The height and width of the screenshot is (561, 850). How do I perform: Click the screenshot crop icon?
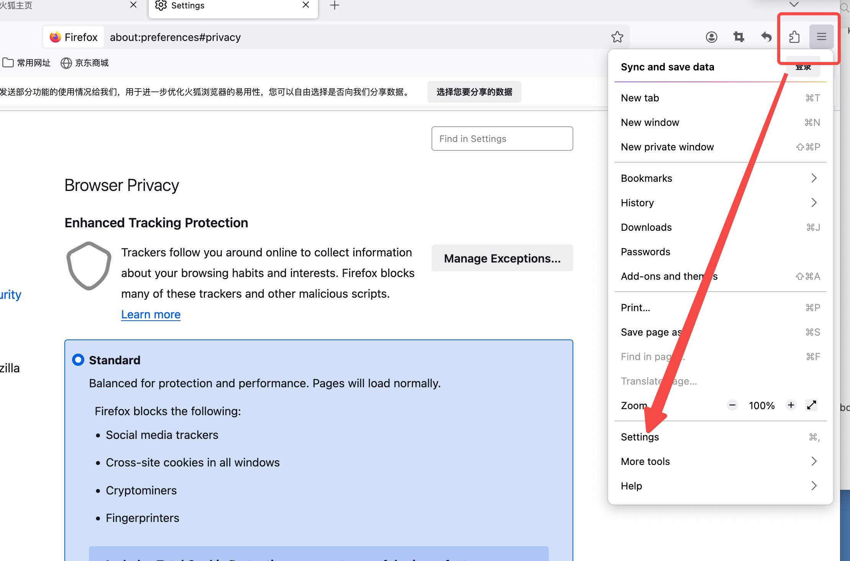738,37
